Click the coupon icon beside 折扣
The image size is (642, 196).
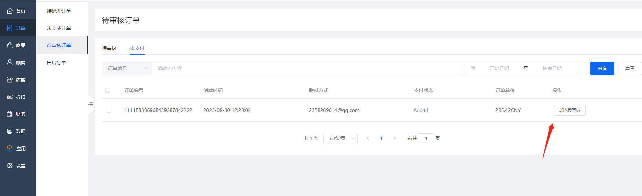pos(10,97)
